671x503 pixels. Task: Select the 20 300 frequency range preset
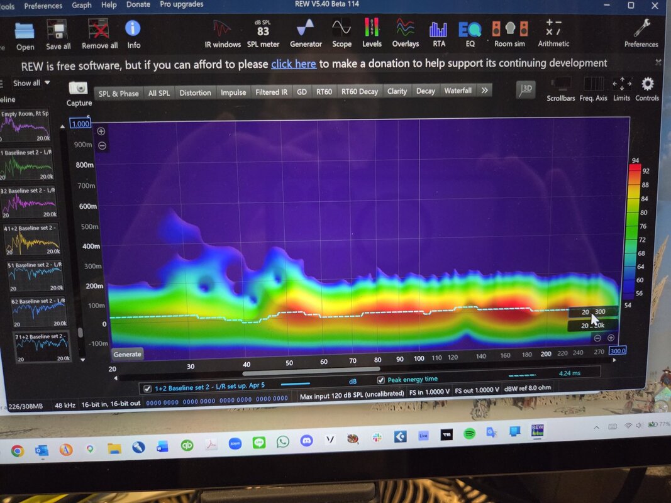point(592,312)
